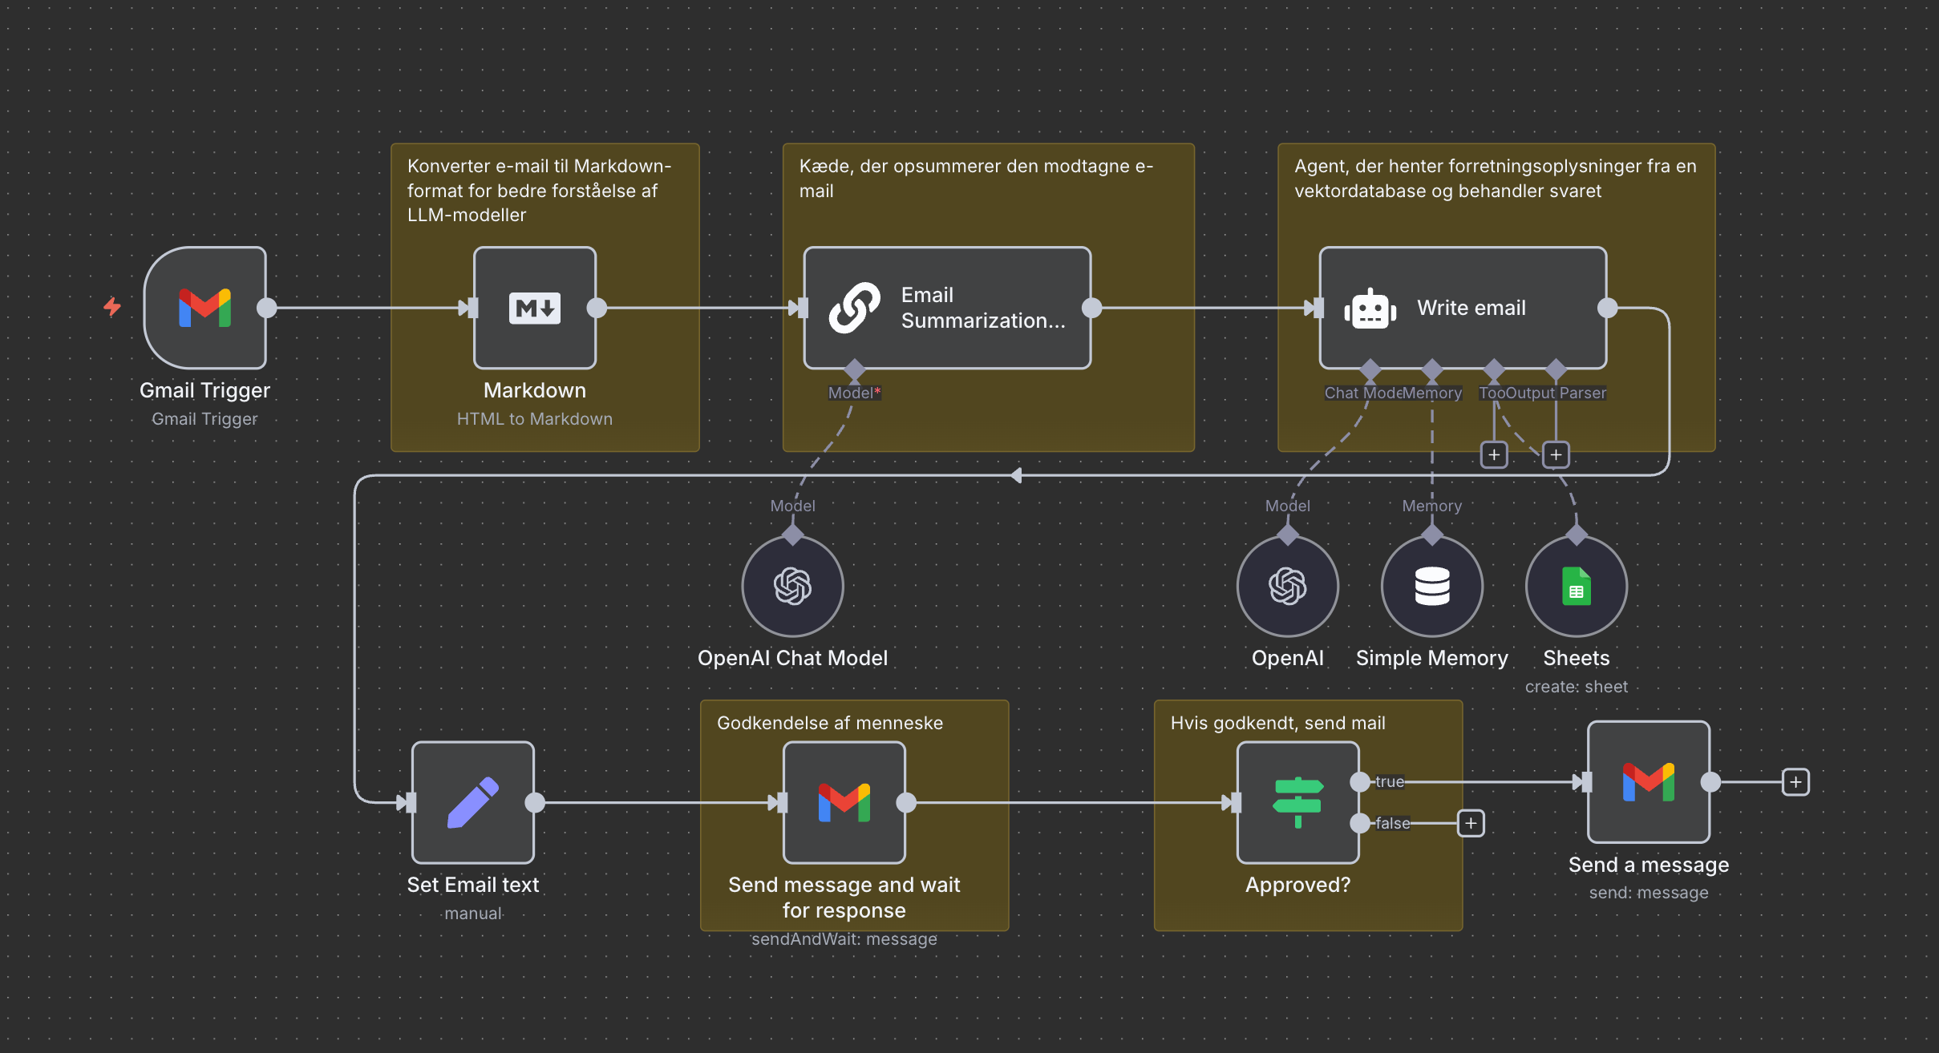Add a Tool sub-node to agent
The height and width of the screenshot is (1053, 1939).
[1494, 455]
